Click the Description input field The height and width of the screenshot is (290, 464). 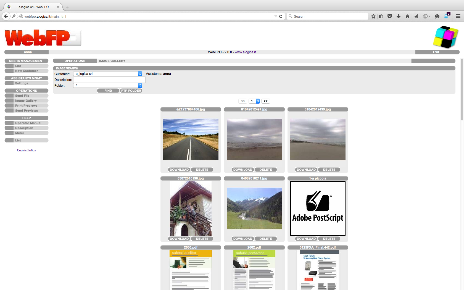click(x=109, y=80)
